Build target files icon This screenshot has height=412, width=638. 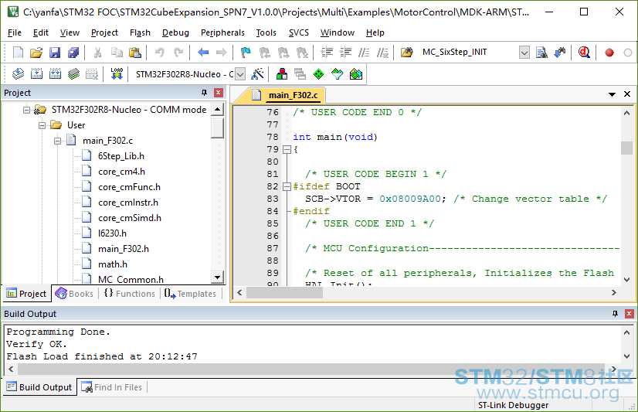[x=36, y=74]
